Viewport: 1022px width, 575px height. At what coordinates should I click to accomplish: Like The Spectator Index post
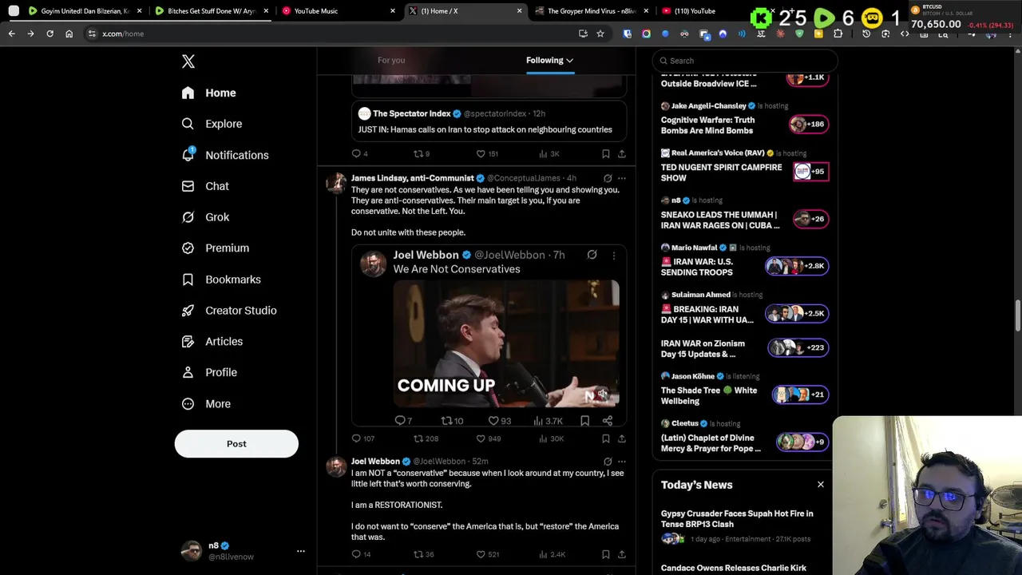click(x=481, y=153)
